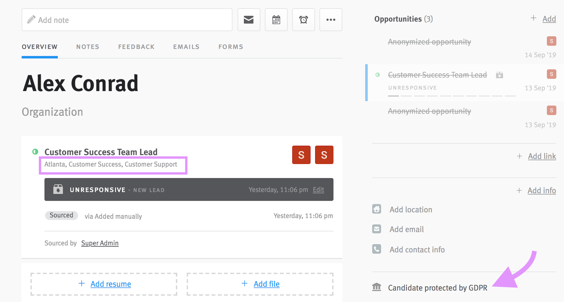Switch to the Emails tab
564x302 pixels.
click(186, 47)
